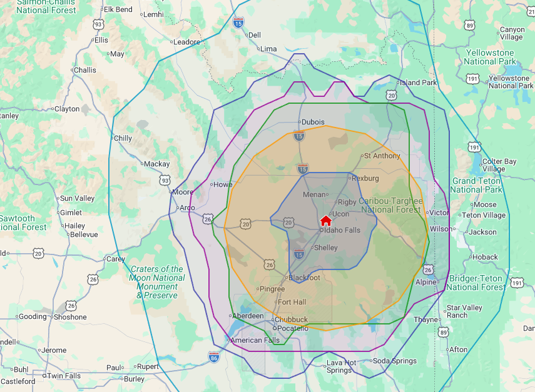Select the Soda Springs label
Viewport: 535px width, 392px height.
coord(395,361)
